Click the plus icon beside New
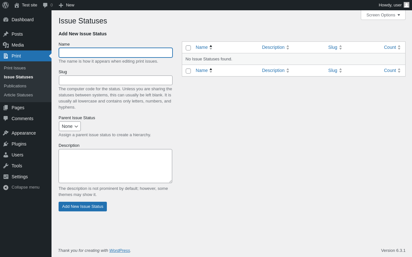This screenshot has width=412, height=257. point(61,5)
